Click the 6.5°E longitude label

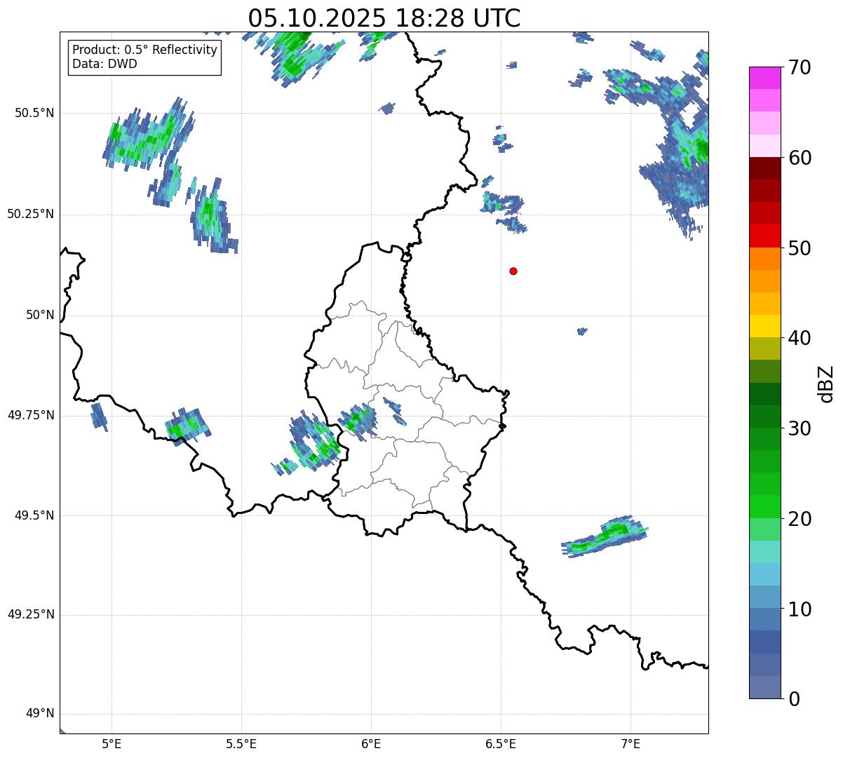501,743
